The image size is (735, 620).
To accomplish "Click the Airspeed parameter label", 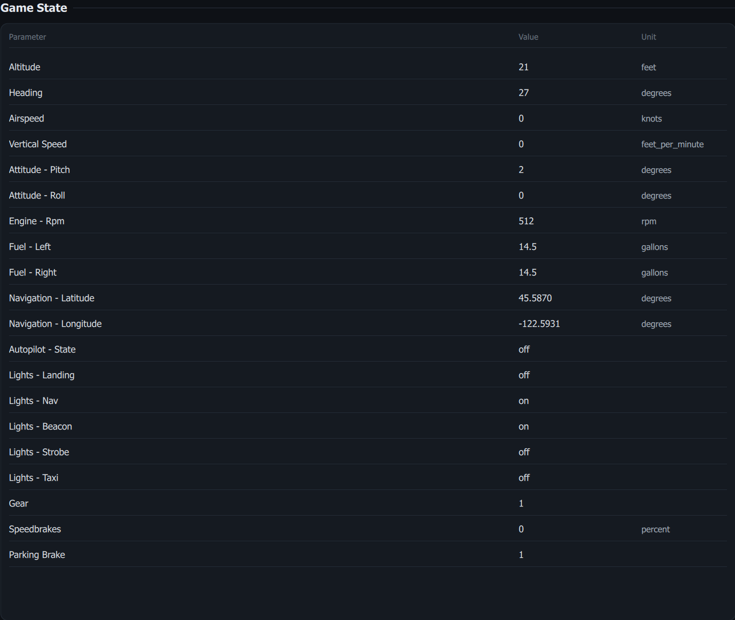I will pyautogui.click(x=26, y=119).
